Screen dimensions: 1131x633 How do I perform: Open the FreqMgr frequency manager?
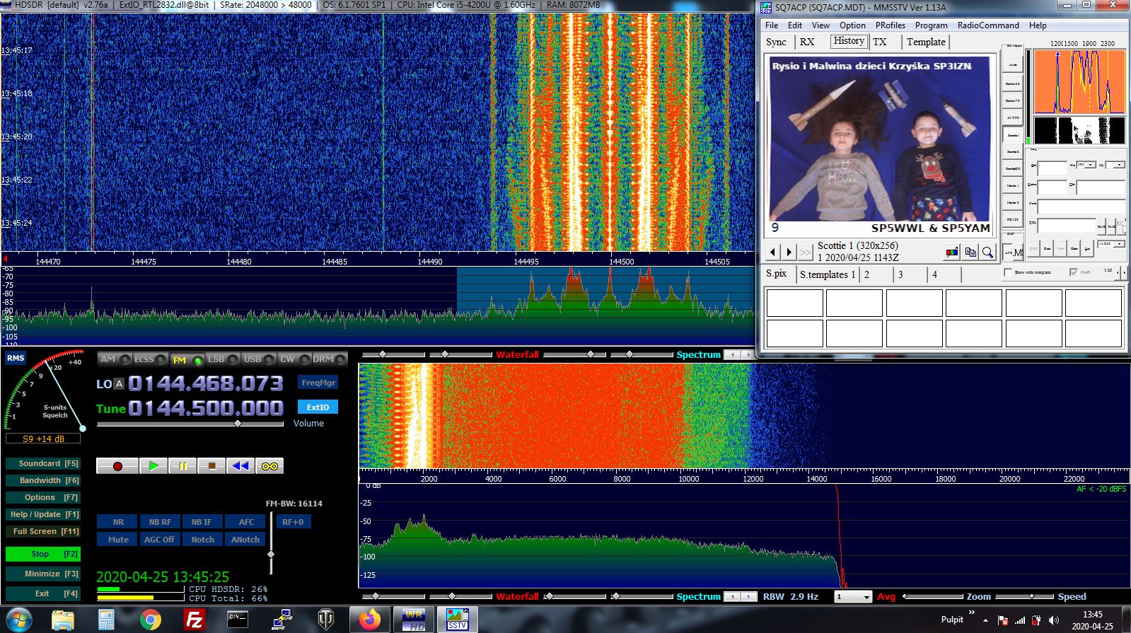318,383
